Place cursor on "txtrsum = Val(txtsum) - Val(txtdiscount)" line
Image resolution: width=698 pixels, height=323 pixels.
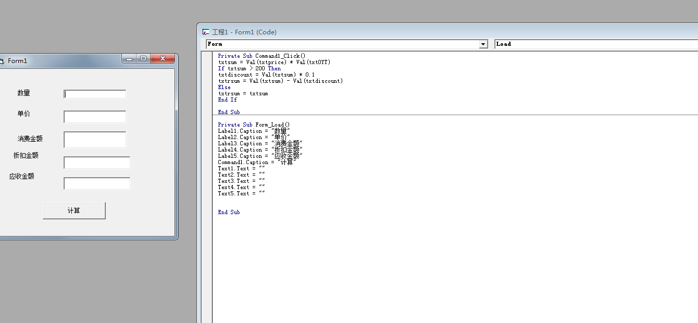coord(280,81)
